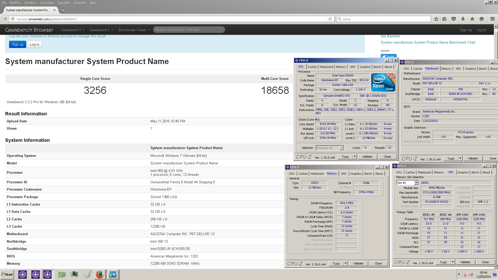The image size is (498, 280).
Task: Open the GPU-Z graphics card taskbar icon
Action: (x=62, y=274)
